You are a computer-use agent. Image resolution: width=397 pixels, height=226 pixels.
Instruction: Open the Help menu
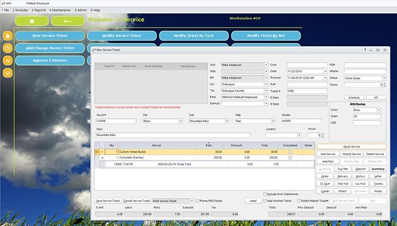(95, 10)
